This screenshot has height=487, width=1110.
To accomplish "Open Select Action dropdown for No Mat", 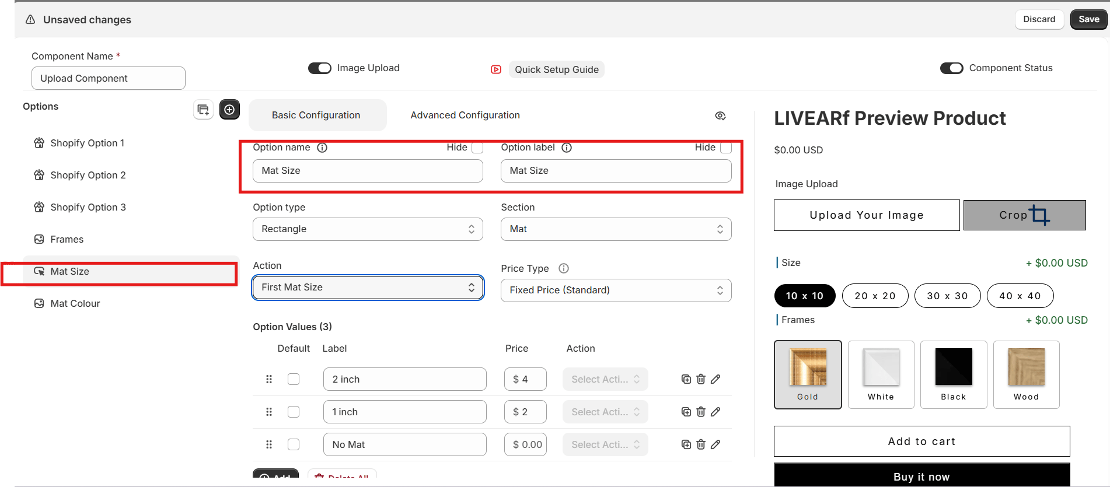I will coord(605,444).
